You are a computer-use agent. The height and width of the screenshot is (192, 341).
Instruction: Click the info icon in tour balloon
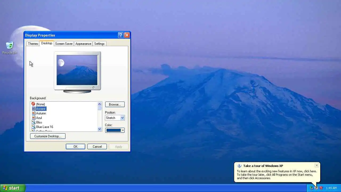pyautogui.click(x=239, y=166)
